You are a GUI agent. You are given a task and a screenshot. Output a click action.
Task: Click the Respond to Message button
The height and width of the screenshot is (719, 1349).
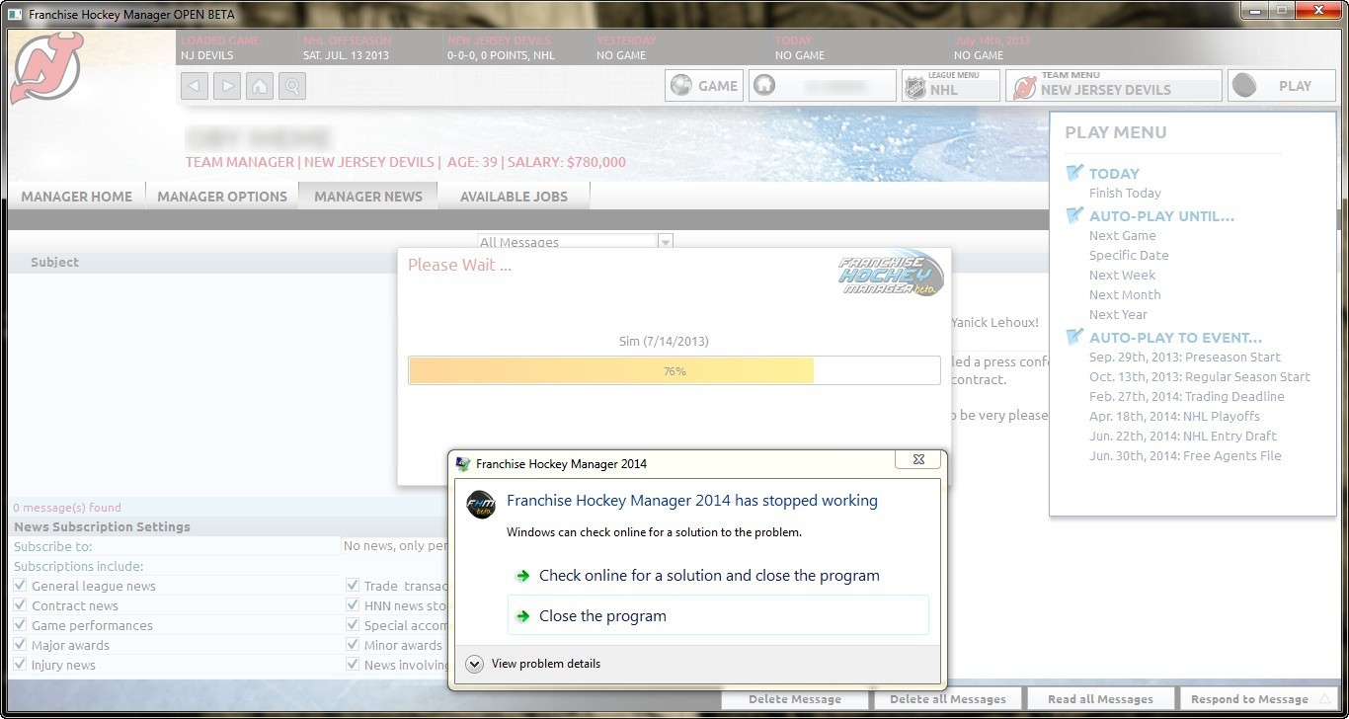pyautogui.click(x=1256, y=698)
